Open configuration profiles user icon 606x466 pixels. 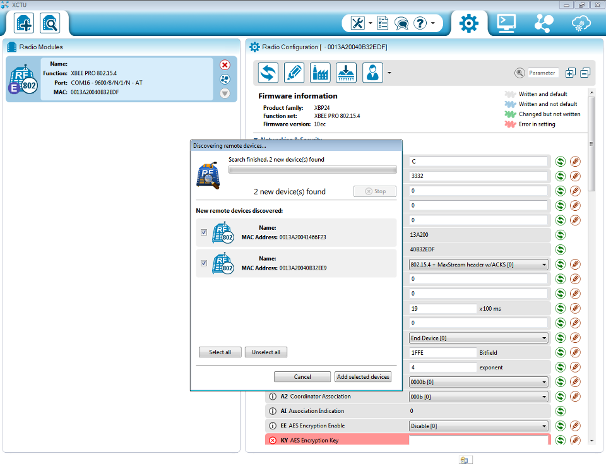372,73
